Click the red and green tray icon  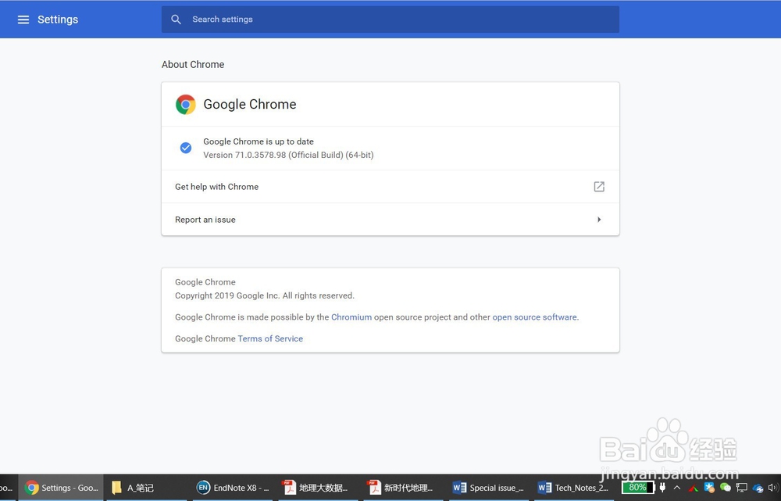pyautogui.click(x=693, y=488)
